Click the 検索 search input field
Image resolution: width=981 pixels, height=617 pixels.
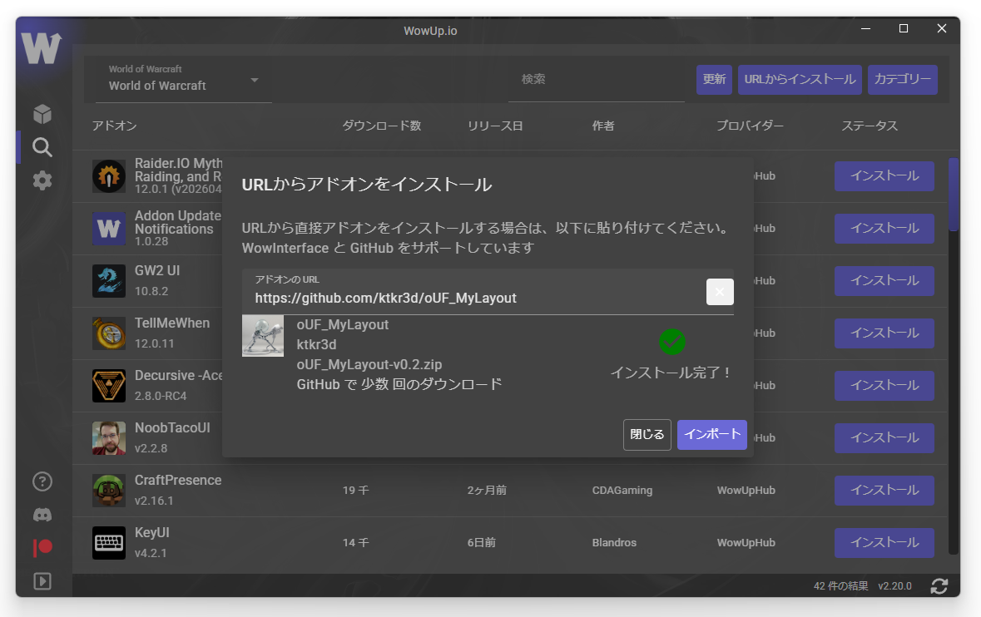click(x=595, y=80)
